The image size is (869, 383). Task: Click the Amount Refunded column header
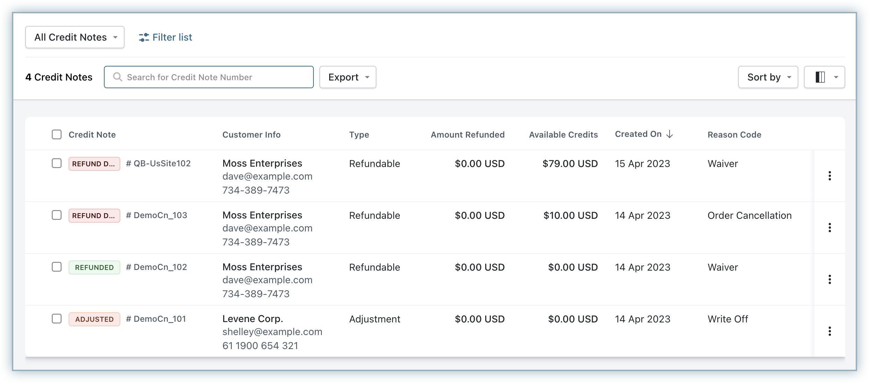(x=467, y=135)
